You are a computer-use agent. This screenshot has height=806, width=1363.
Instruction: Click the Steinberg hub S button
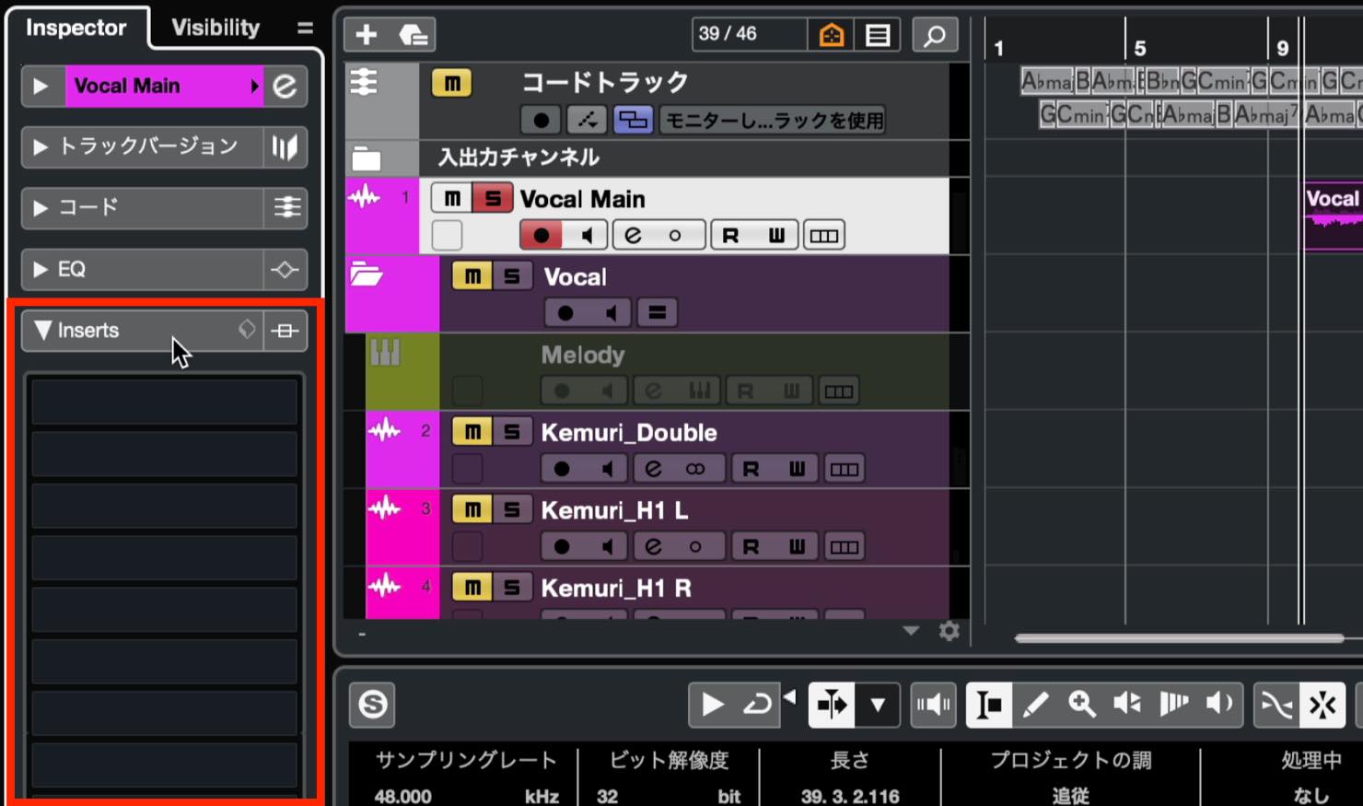click(x=372, y=705)
